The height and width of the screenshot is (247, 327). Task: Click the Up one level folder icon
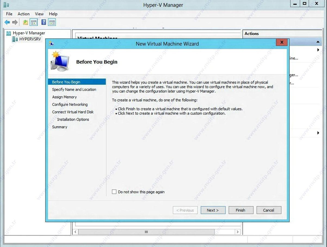[x=25, y=22]
